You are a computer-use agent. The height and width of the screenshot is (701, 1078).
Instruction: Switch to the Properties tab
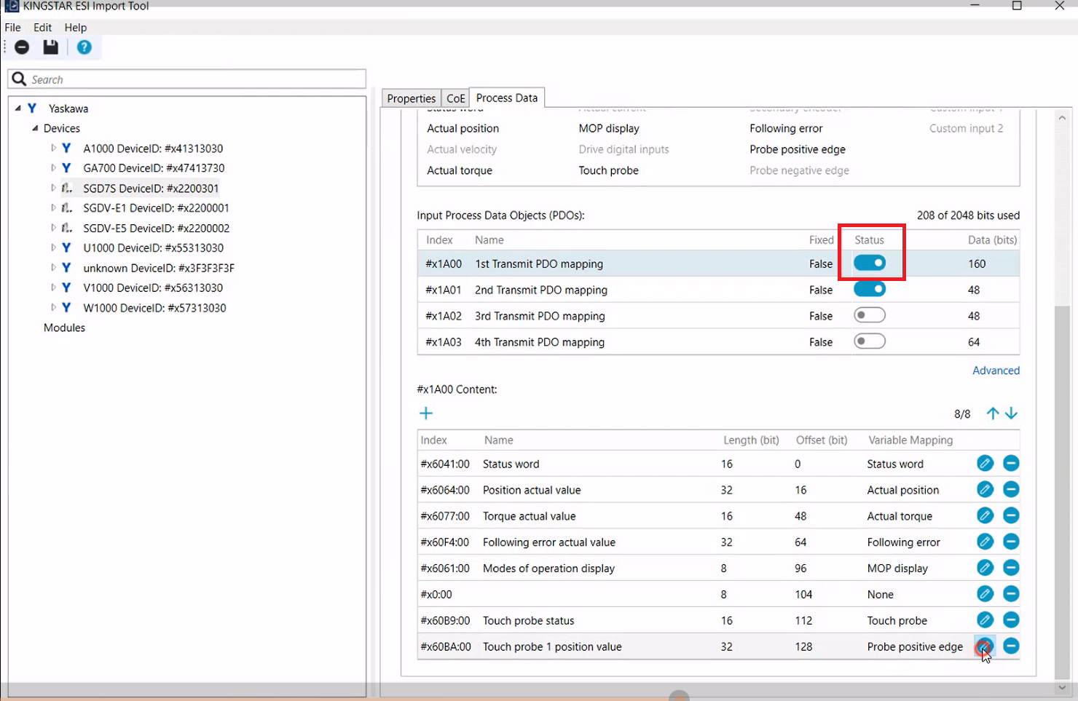click(412, 98)
